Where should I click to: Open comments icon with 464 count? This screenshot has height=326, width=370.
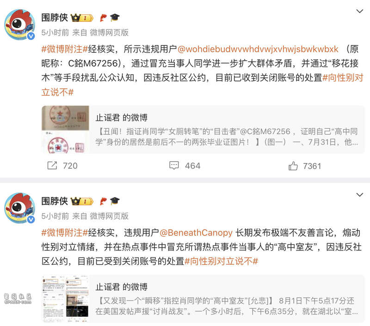[x=174, y=165]
